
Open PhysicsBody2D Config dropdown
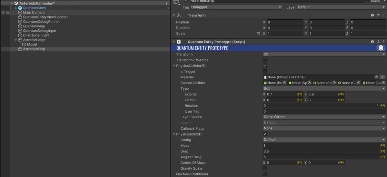coord(324,140)
